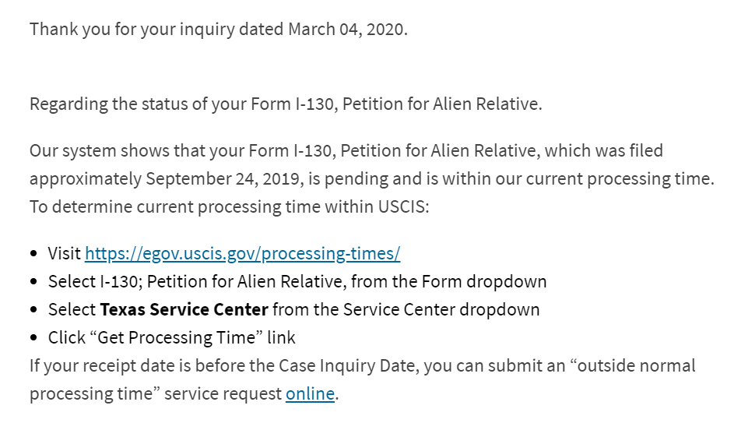
Task: Click the "March 04, 2020" inquiry date
Action: click(346, 30)
